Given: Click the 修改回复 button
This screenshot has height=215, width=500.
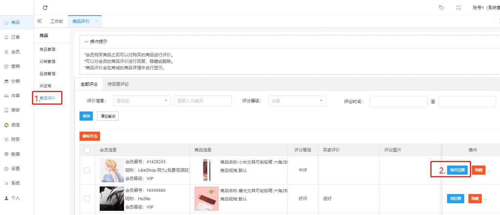Looking at the screenshot, I should point(457,170).
